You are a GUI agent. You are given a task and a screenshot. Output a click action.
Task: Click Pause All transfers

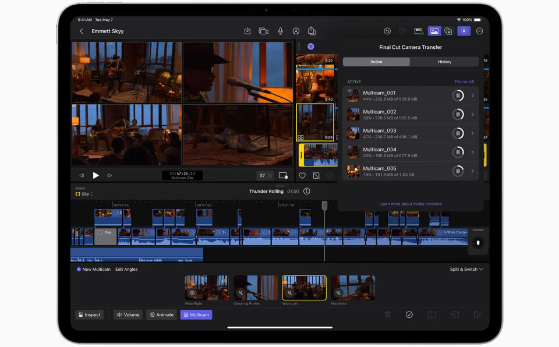464,82
